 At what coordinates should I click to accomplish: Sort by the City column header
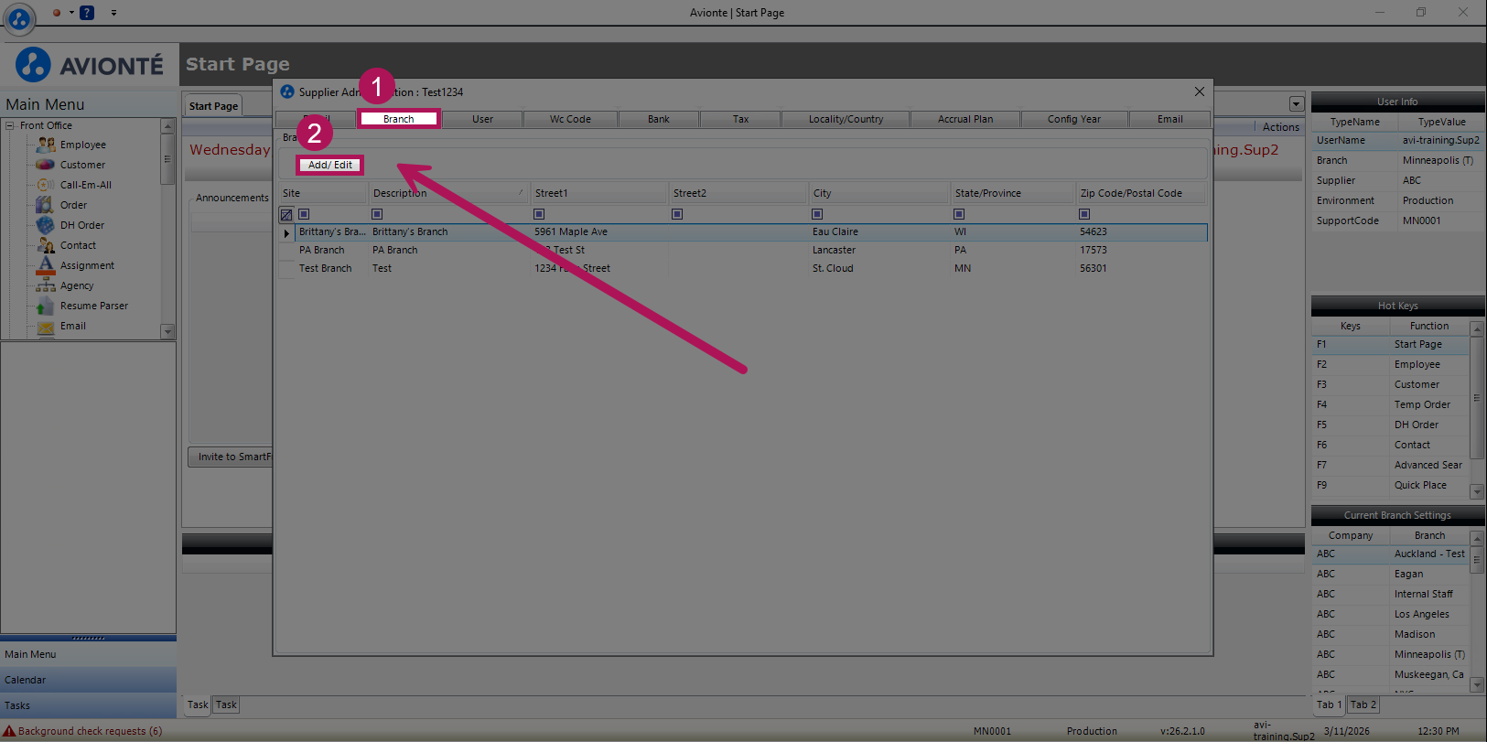(x=879, y=193)
